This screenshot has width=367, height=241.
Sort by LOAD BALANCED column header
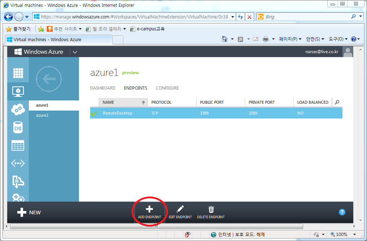(x=313, y=102)
